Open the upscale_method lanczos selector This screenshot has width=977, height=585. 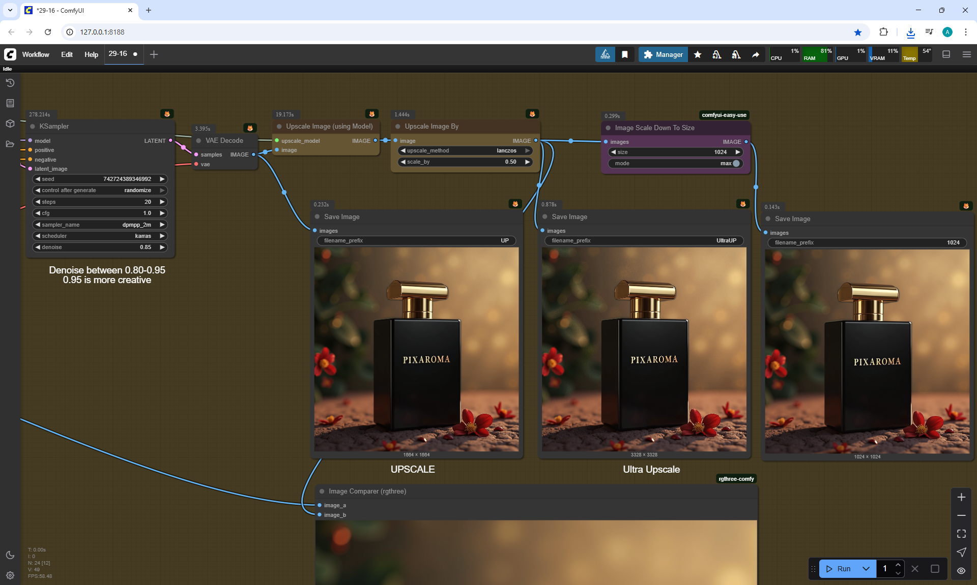click(x=465, y=150)
